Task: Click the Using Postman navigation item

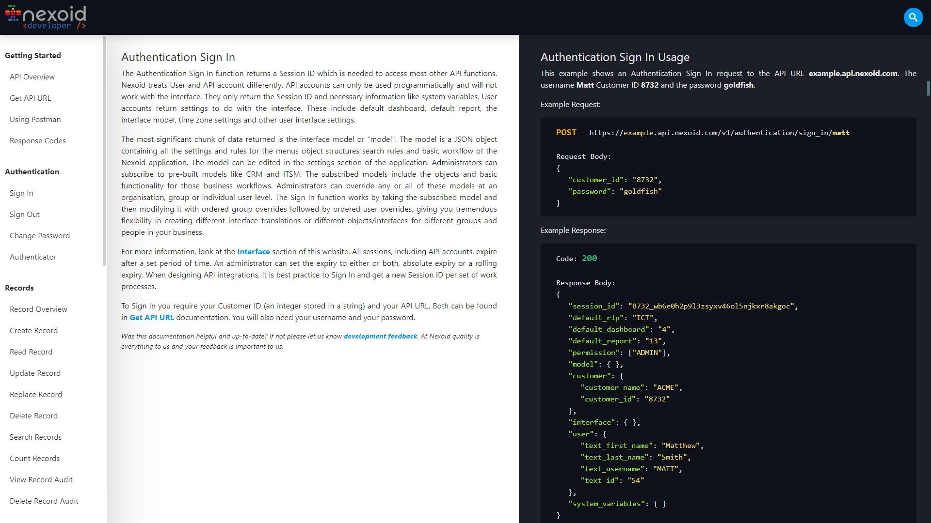Action: [34, 120]
